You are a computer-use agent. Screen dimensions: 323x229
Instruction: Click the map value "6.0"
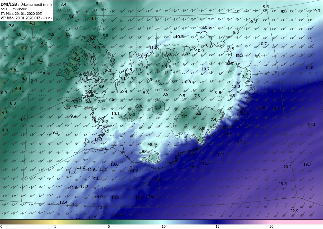click(x=132, y=114)
